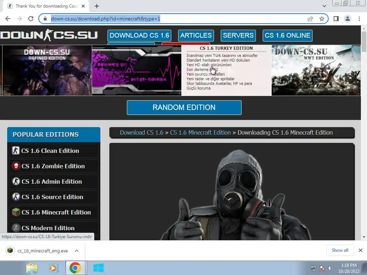Screen dimensions: 367x275
Task: Open the share this page icon
Action: [x=310, y=19]
